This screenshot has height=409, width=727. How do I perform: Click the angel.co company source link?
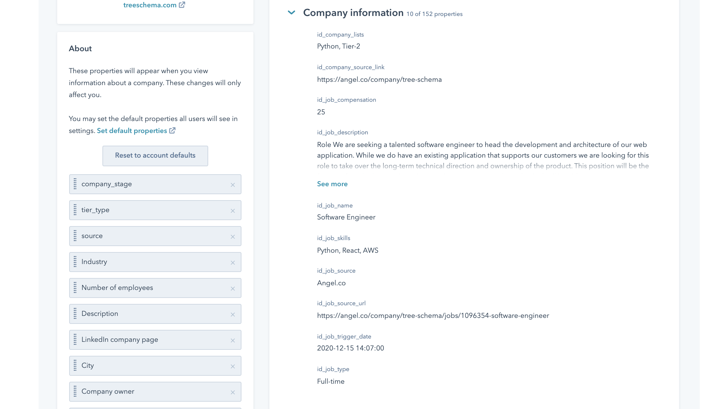[379, 79]
